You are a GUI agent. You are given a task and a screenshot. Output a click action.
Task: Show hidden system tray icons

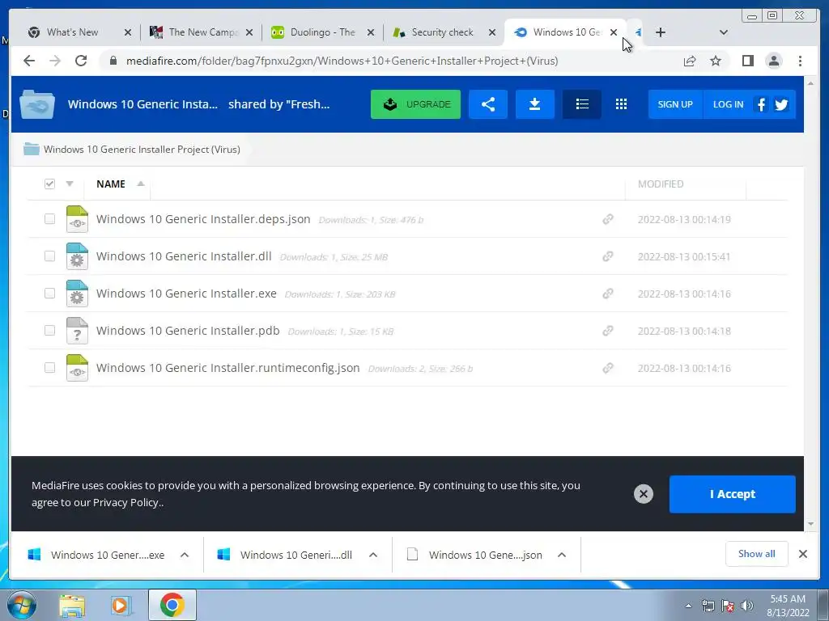click(688, 606)
